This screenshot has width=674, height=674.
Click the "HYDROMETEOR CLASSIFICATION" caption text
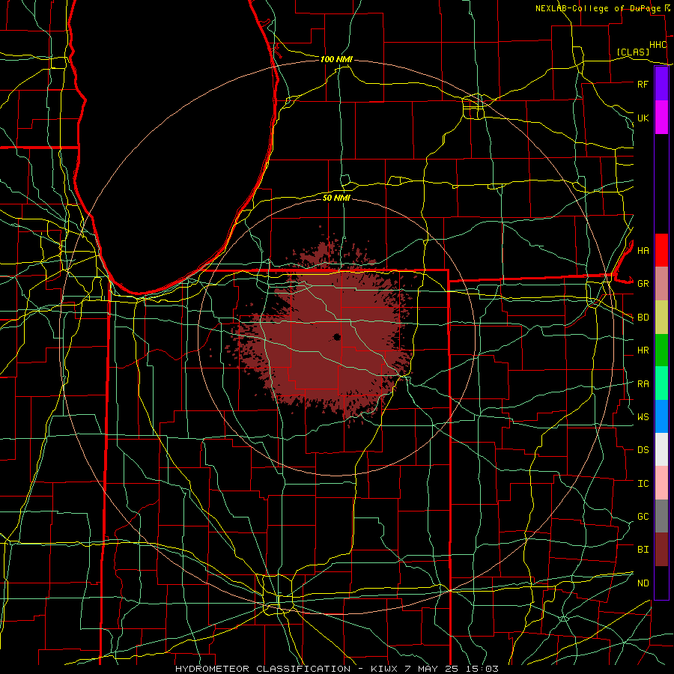point(263,669)
